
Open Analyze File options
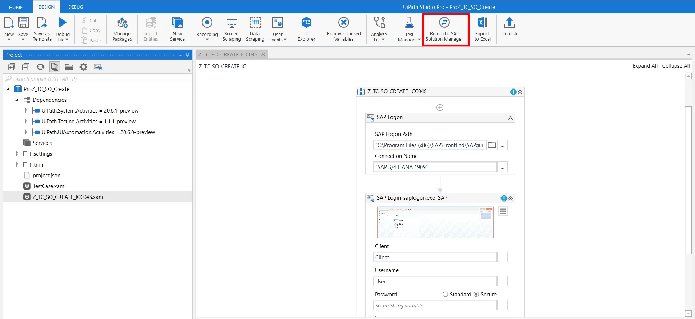pos(379,29)
